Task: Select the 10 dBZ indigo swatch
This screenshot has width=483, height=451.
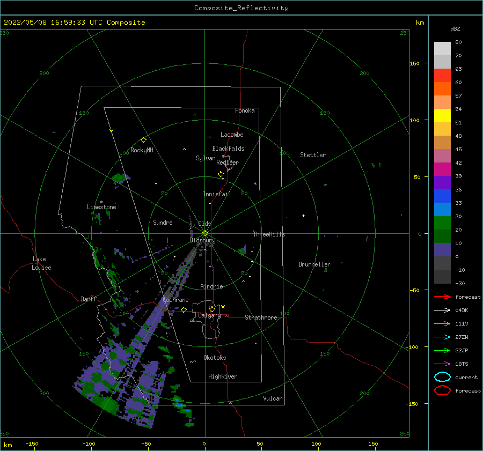Action: pos(442,250)
